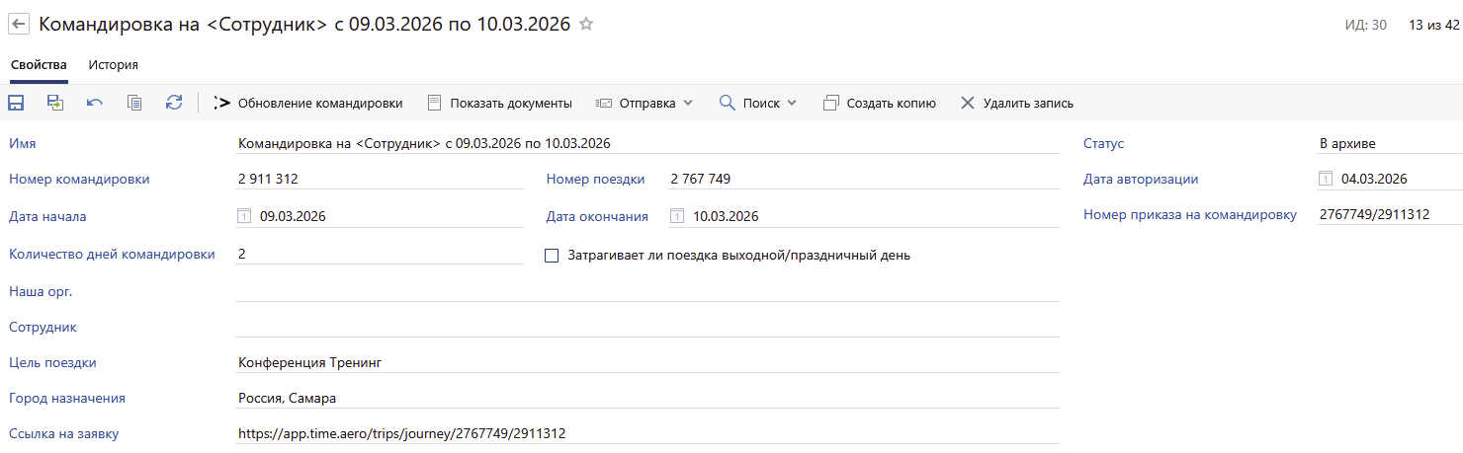Click Обновление командировки button

pos(308,103)
